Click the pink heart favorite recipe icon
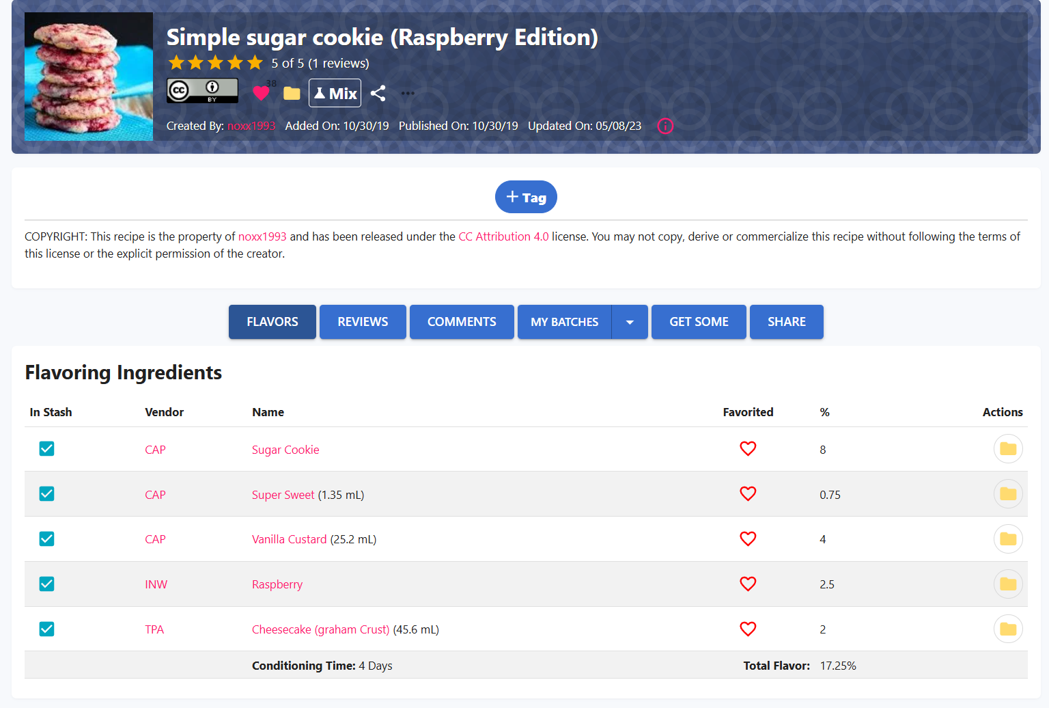The image size is (1049, 708). point(260,93)
